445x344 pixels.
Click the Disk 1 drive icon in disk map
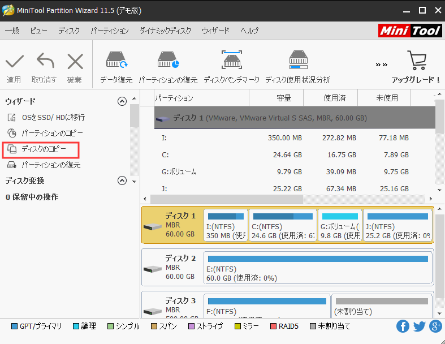153,227
